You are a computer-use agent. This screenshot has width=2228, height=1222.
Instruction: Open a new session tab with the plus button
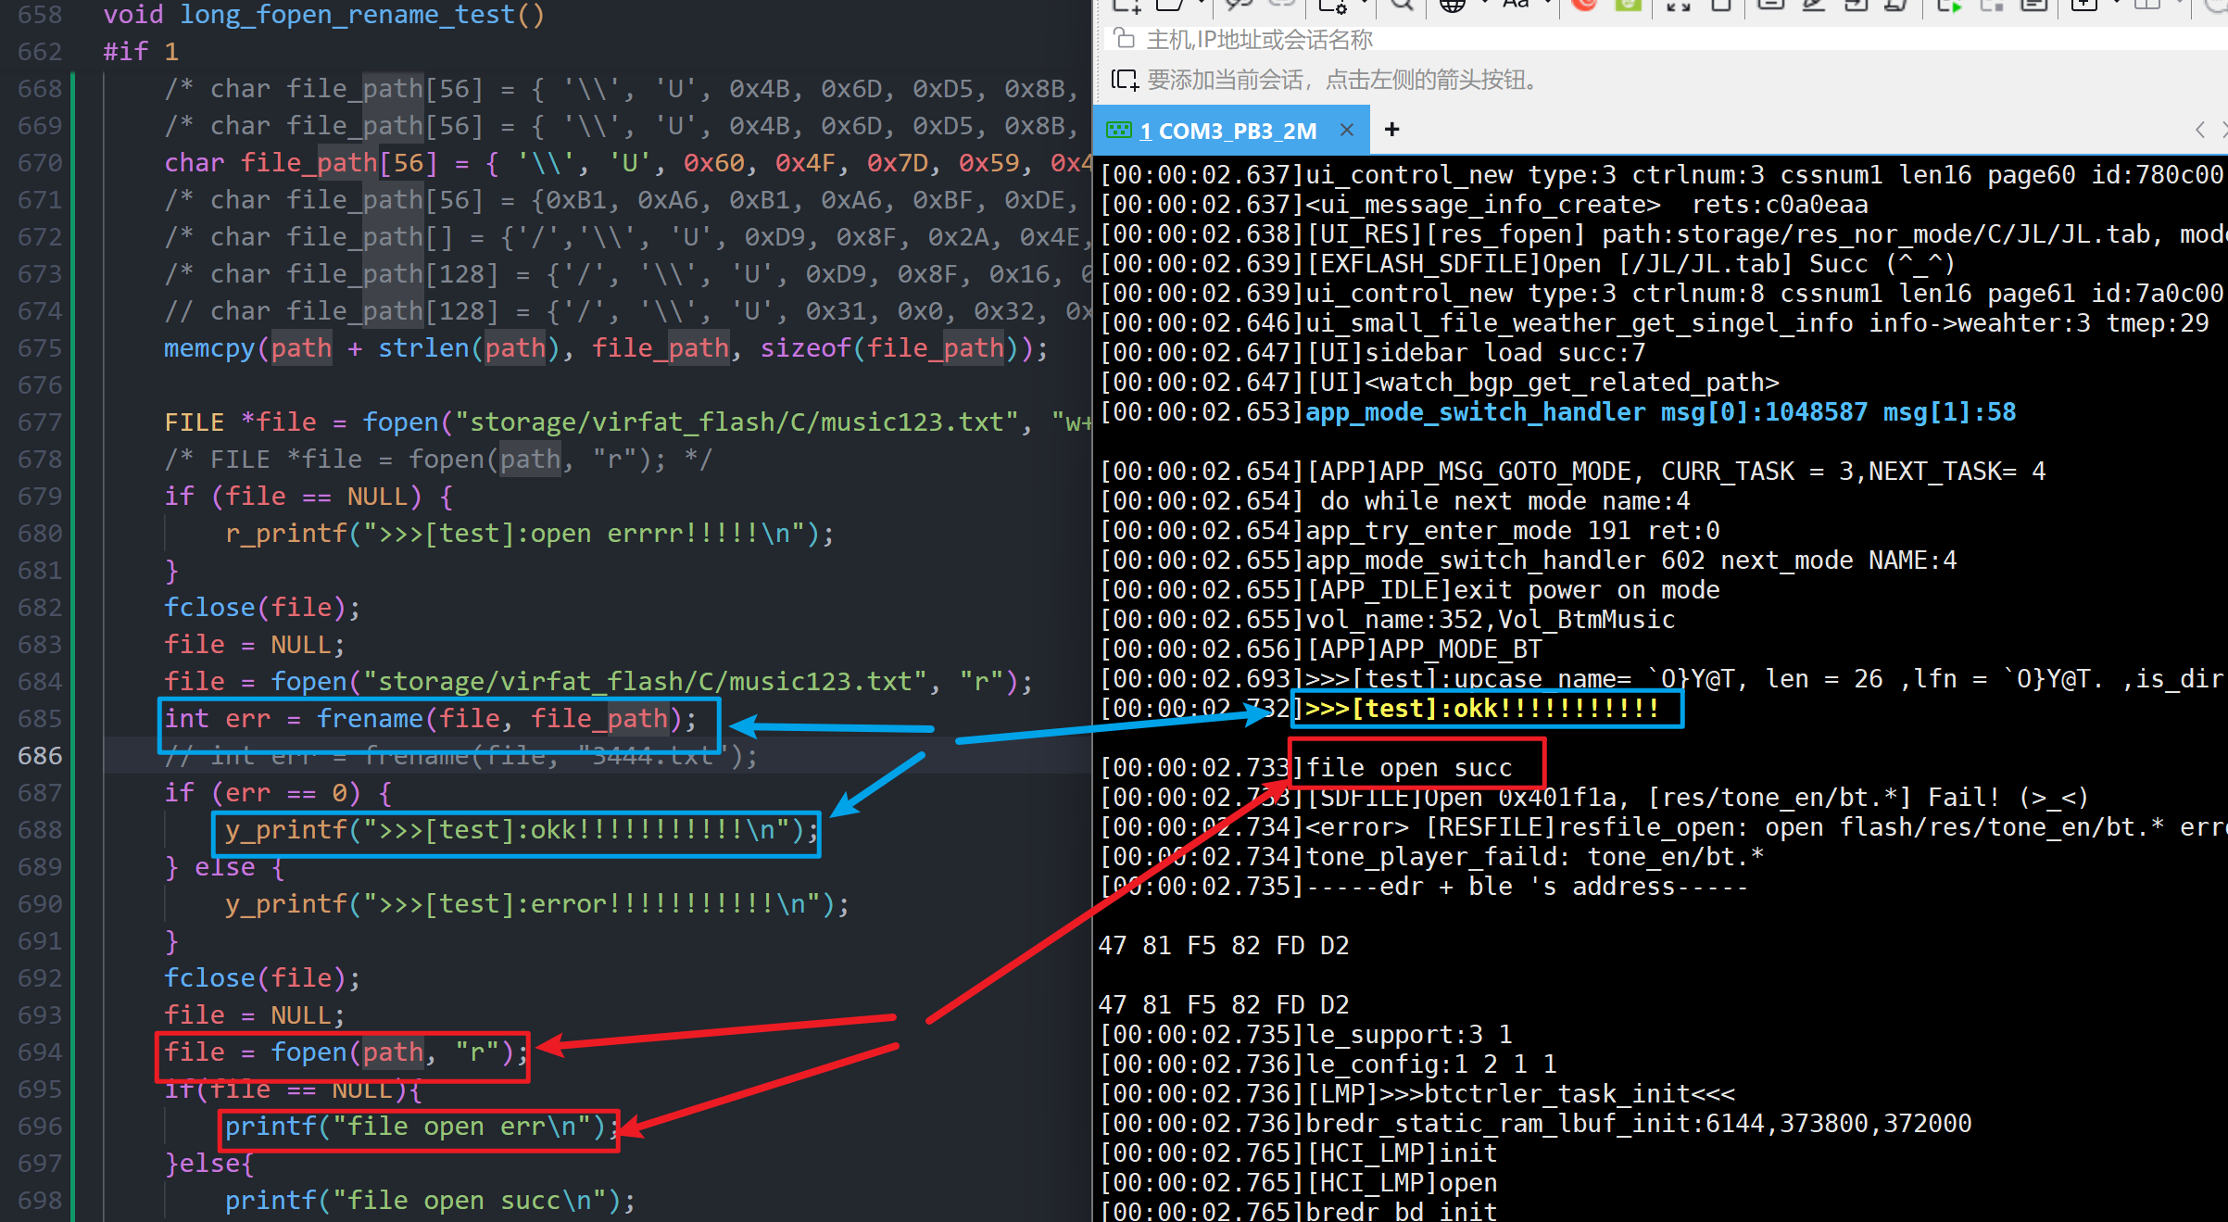pyautogui.click(x=1391, y=130)
